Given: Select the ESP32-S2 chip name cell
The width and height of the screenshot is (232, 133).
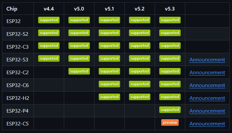Looking at the screenshot, I should point(18,34).
